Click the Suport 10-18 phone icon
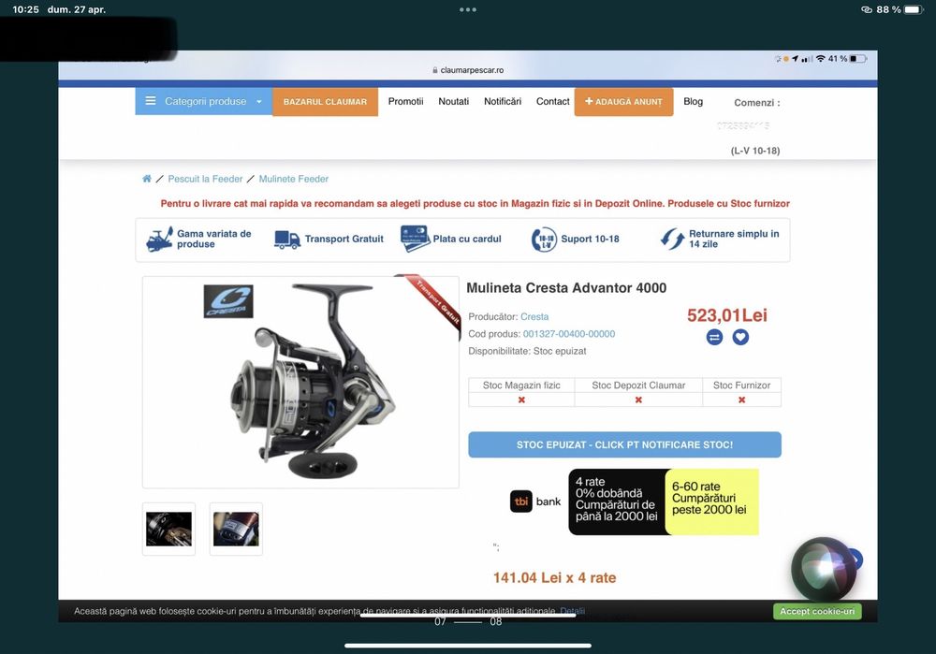Image resolution: width=936 pixels, height=654 pixels. [x=544, y=240]
